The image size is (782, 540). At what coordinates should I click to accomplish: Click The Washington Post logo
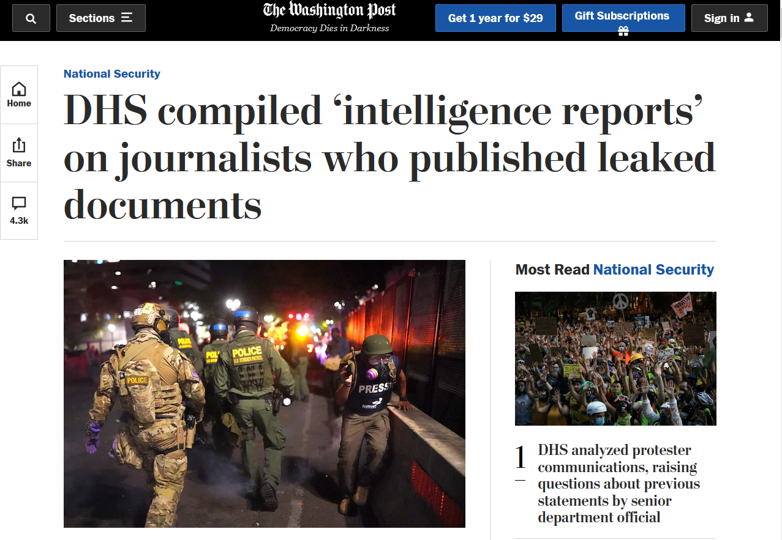[329, 11]
